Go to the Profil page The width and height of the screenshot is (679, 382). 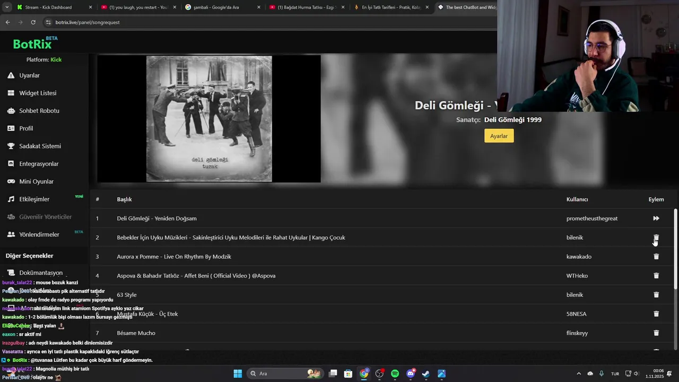coord(26,128)
